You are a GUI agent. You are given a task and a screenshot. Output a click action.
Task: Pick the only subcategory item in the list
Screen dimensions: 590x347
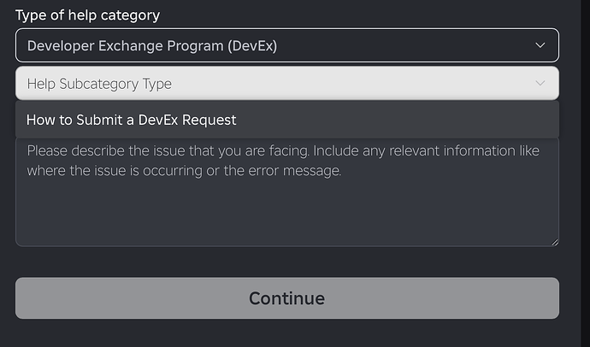tap(132, 120)
